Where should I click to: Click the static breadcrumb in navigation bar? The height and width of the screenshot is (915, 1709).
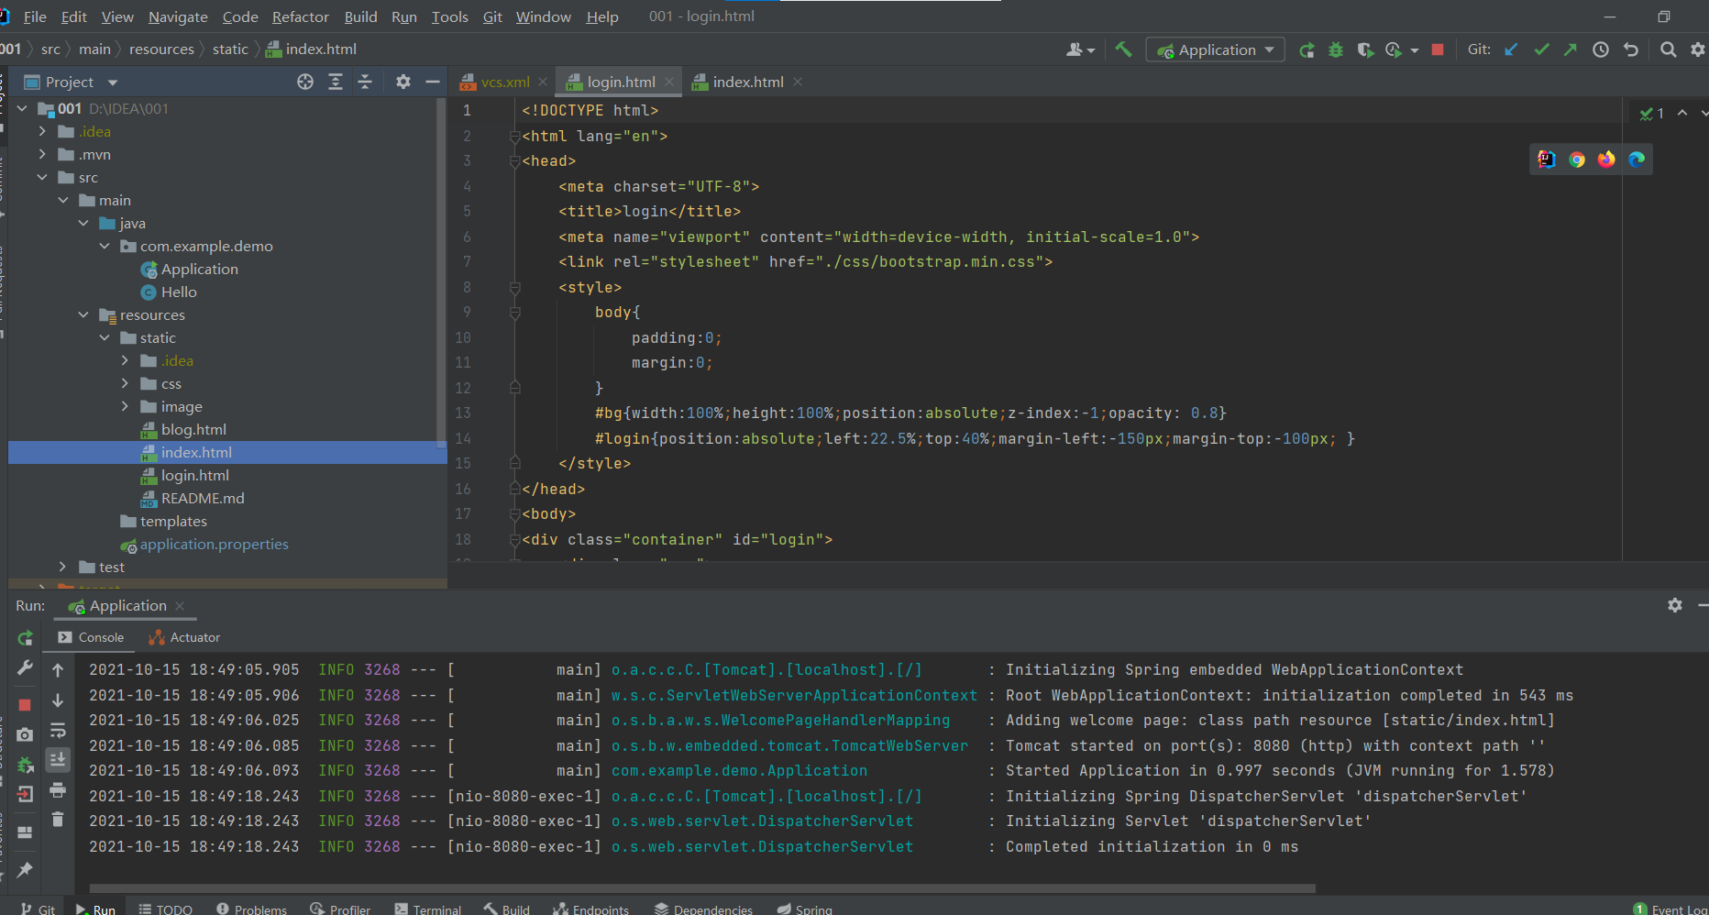(230, 50)
